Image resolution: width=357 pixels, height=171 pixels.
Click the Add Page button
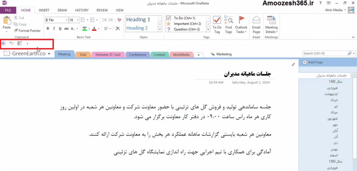(313, 62)
